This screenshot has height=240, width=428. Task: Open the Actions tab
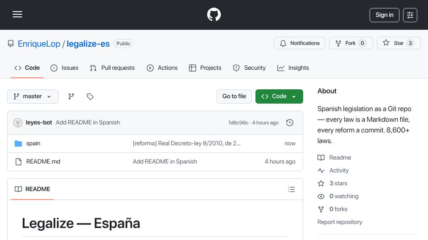point(162,68)
